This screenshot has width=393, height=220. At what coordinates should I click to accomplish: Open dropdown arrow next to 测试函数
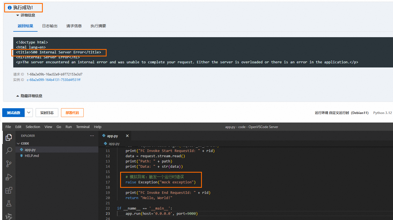[x=29, y=113]
